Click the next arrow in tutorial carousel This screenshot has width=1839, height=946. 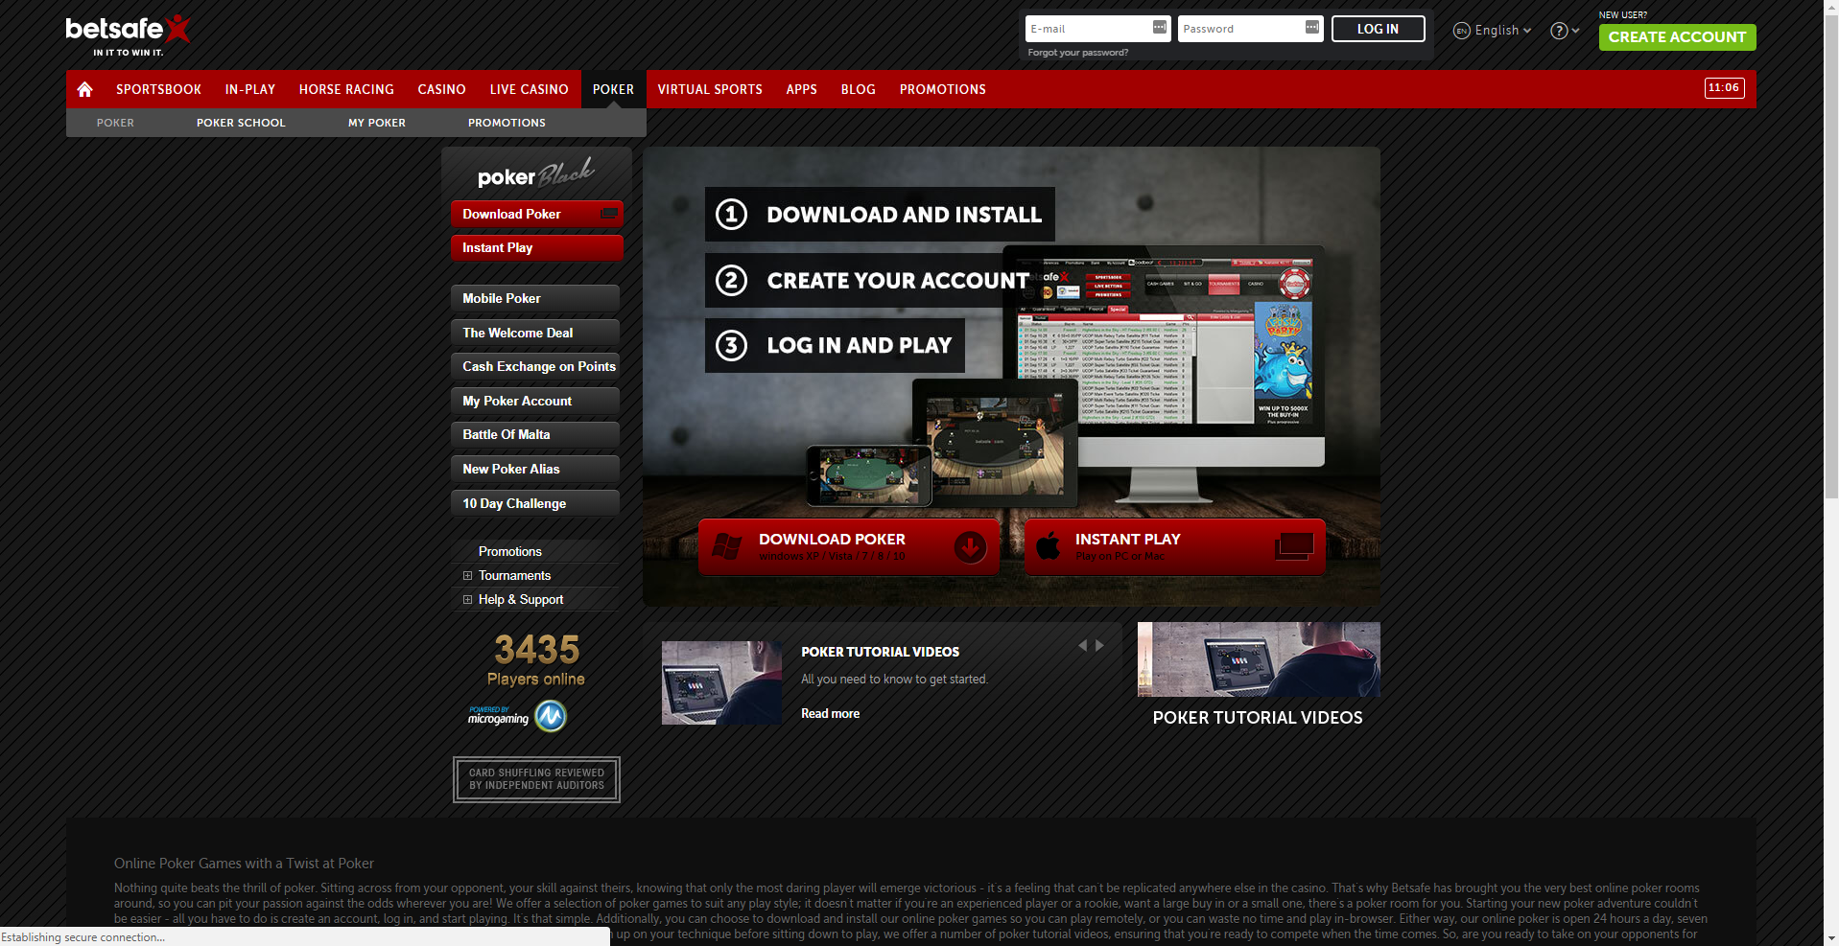[x=1099, y=645]
